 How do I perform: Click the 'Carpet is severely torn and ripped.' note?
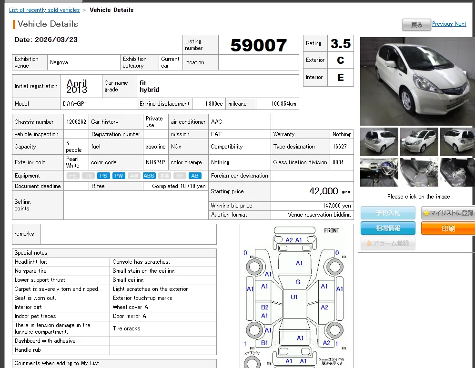pyautogui.click(x=57, y=289)
